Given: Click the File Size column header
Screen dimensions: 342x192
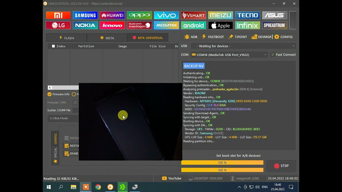Looking at the screenshot, I should click(x=157, y=46).
